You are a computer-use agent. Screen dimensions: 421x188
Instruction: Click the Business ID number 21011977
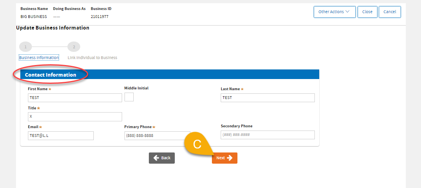(x=99, y=17)
